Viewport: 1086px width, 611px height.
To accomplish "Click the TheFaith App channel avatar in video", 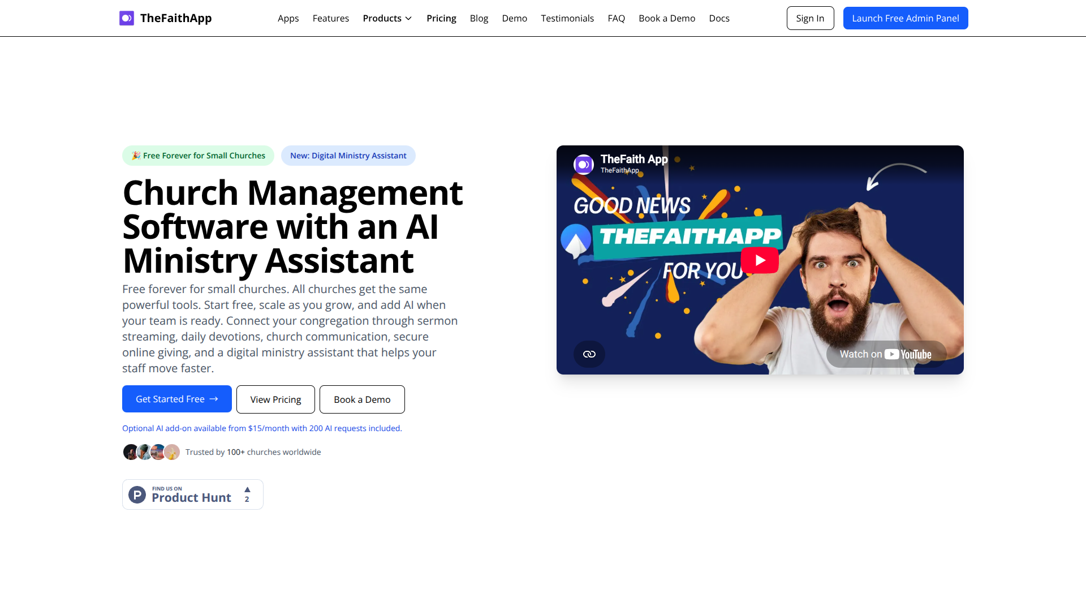I will click(x=584, y=164).
